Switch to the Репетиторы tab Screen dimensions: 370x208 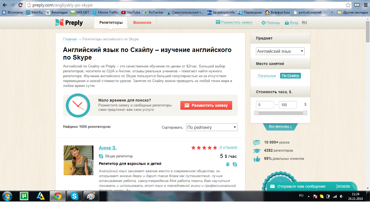point(111,22)
